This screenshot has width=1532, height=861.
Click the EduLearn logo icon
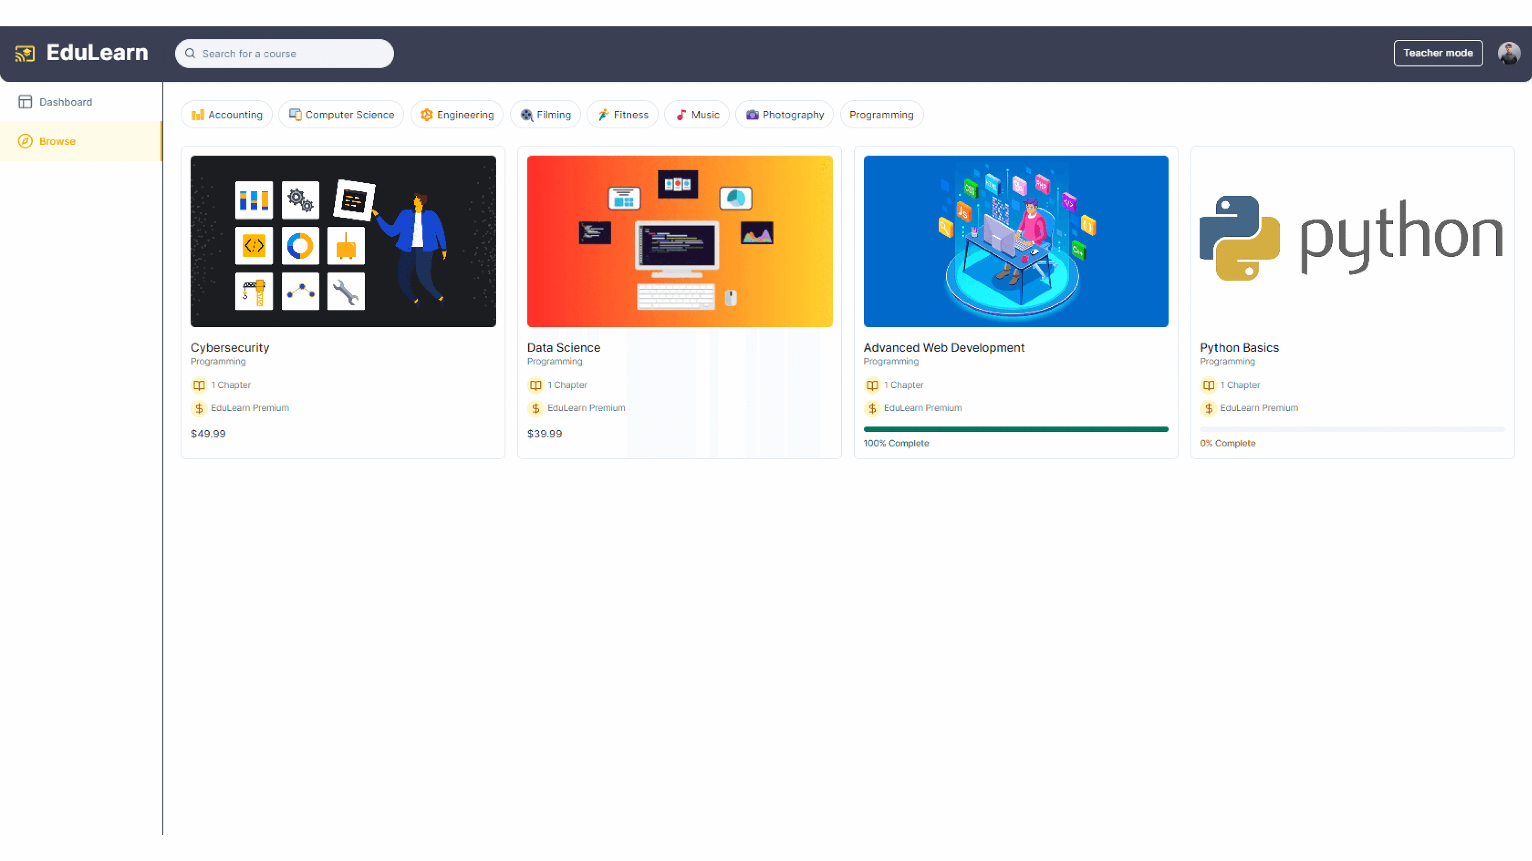25,53
